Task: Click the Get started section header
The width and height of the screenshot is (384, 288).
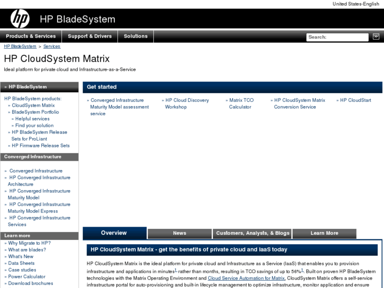Action: click(x=232, y=87)
